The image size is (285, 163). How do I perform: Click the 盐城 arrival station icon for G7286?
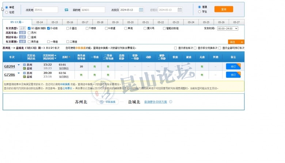[x=24, y=77]
